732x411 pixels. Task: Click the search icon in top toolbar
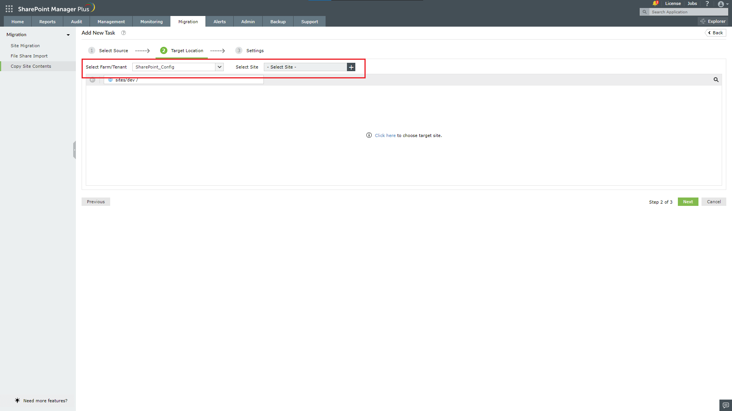644,11
